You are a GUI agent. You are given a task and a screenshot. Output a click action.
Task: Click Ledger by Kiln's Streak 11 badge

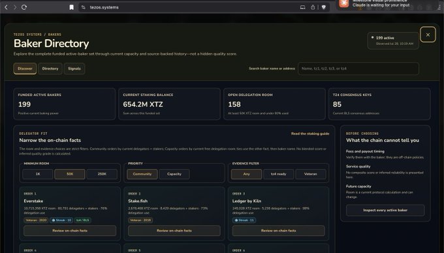coord(244,220)
